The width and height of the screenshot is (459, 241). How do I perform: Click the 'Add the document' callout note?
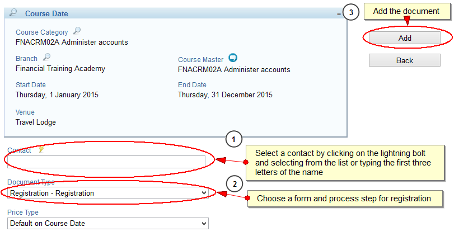[407, 11]
